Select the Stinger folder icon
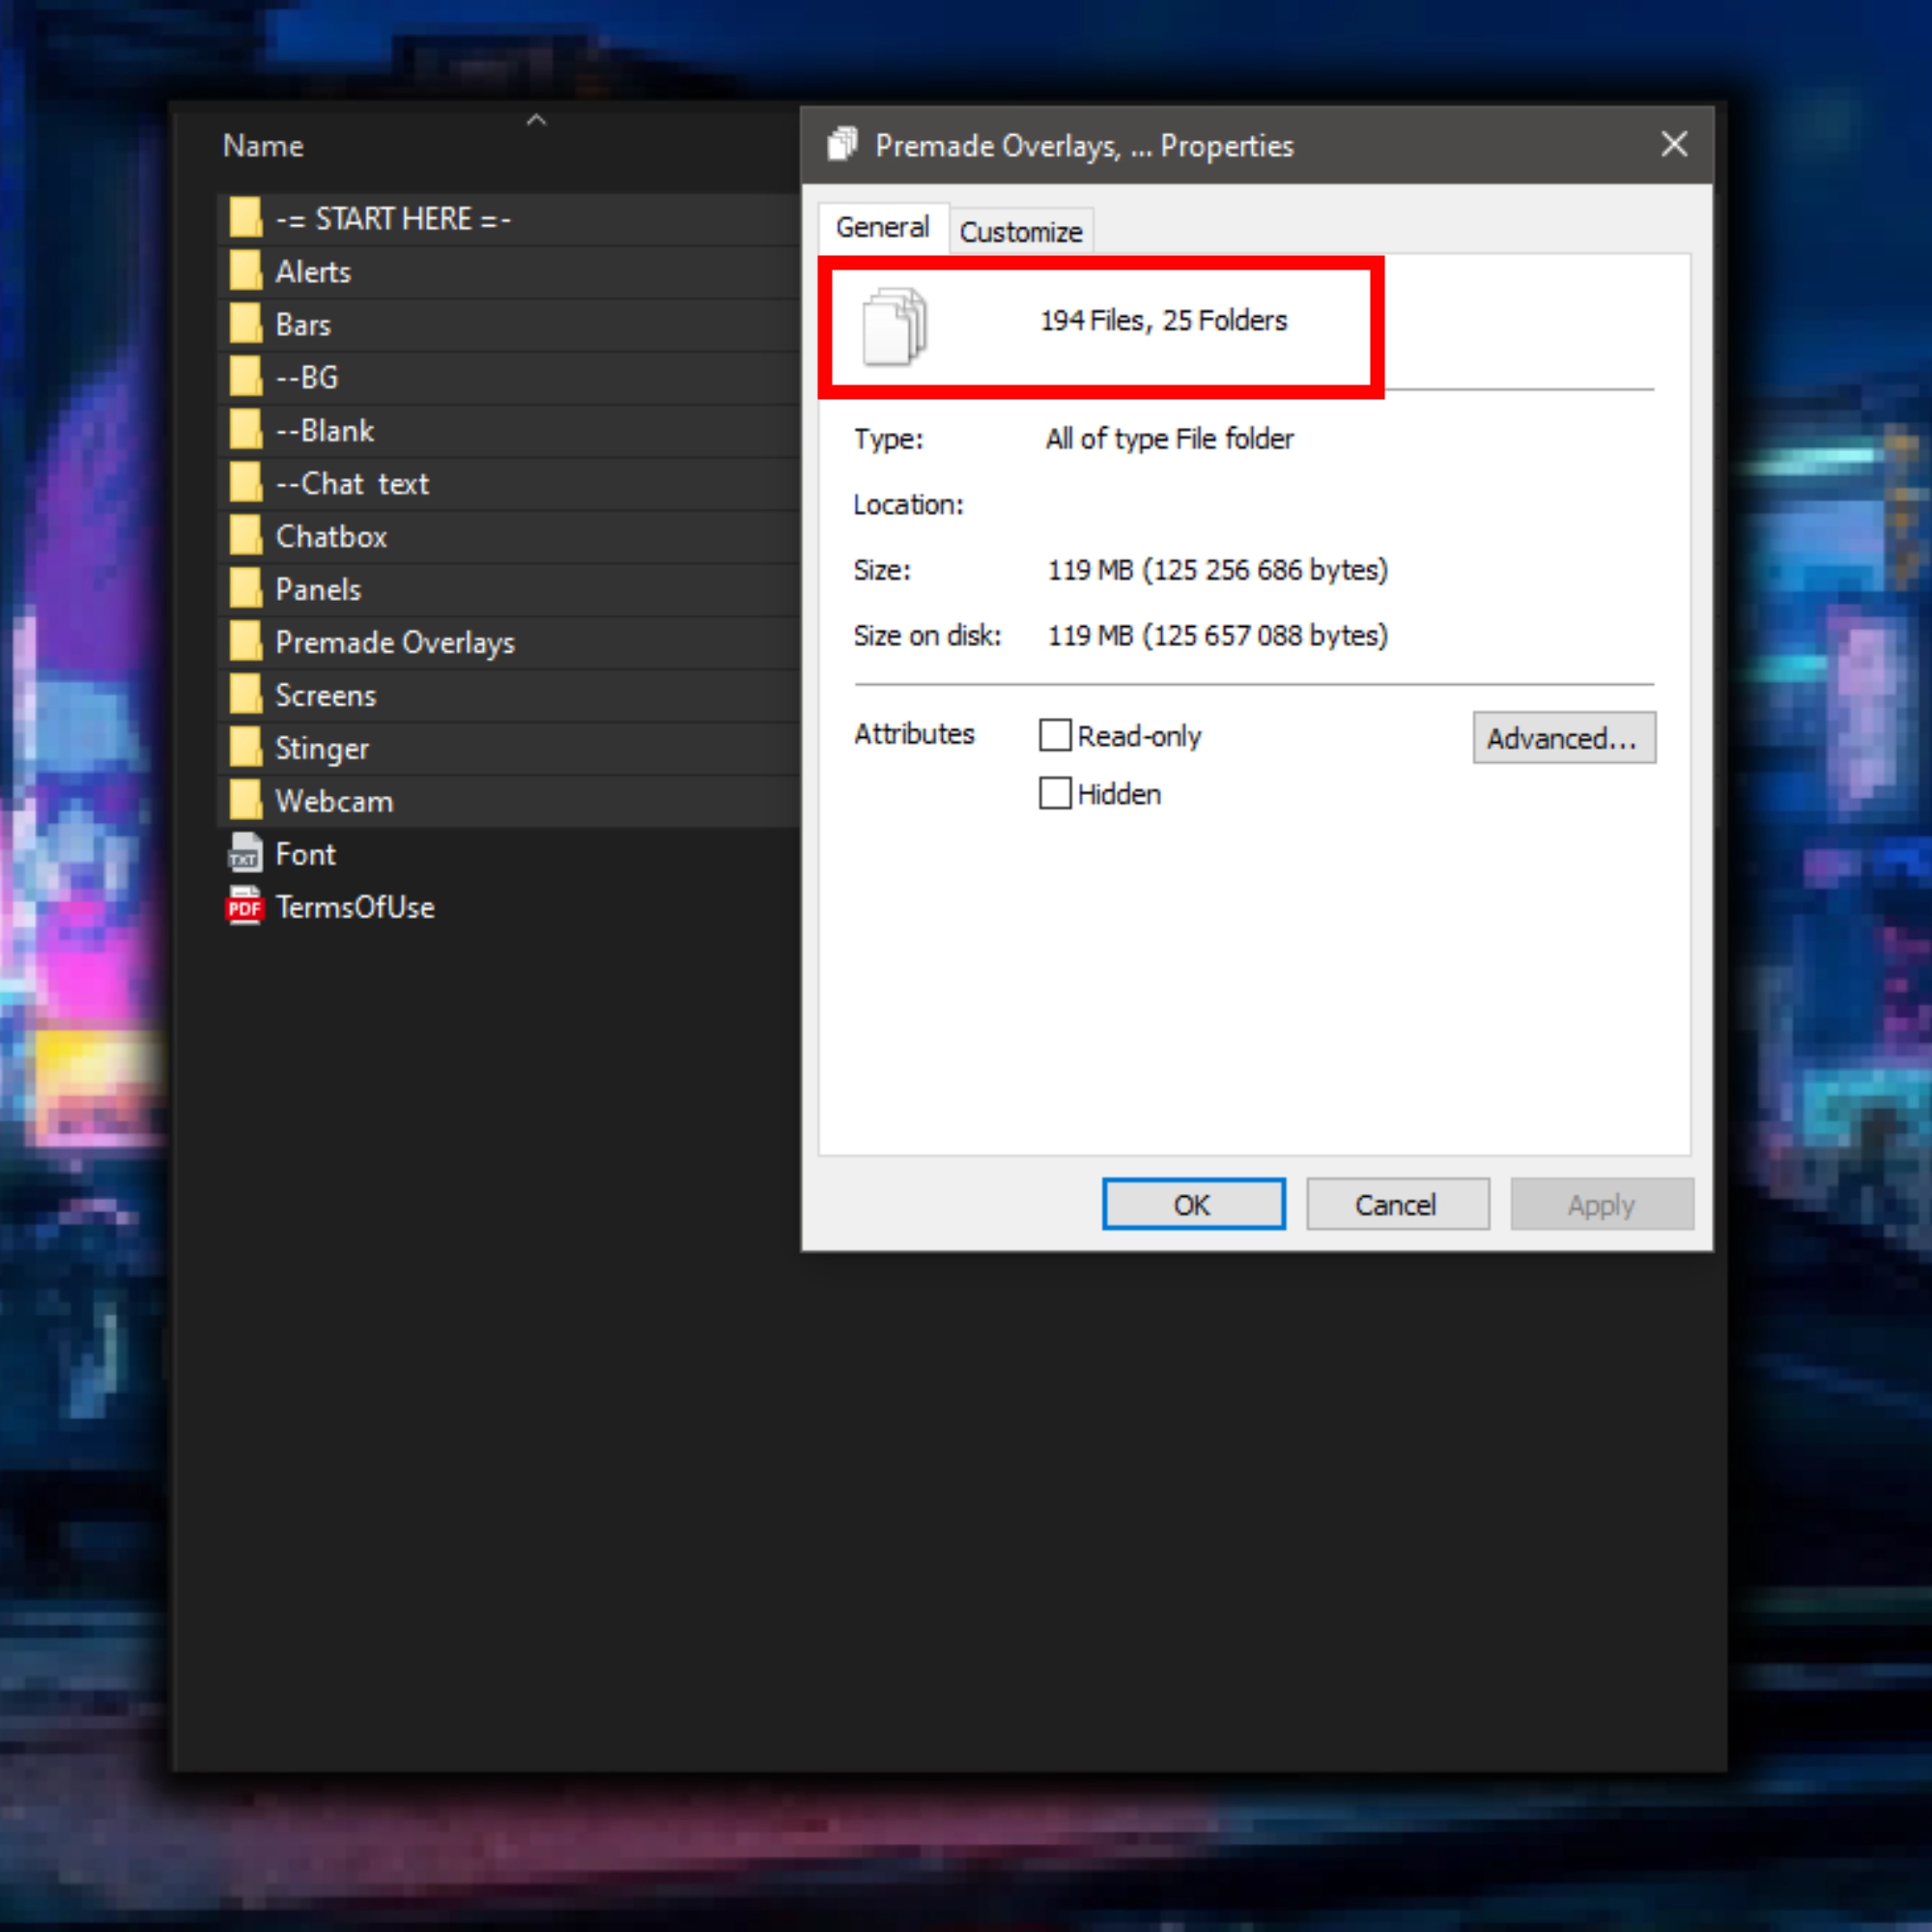 point(245,748)
